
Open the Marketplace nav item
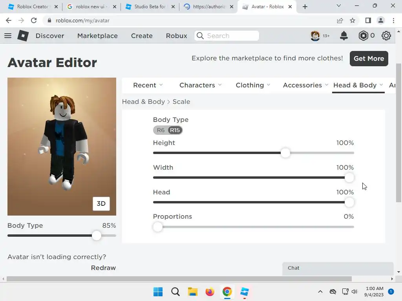pyautogui.click(x=97, y=36)
